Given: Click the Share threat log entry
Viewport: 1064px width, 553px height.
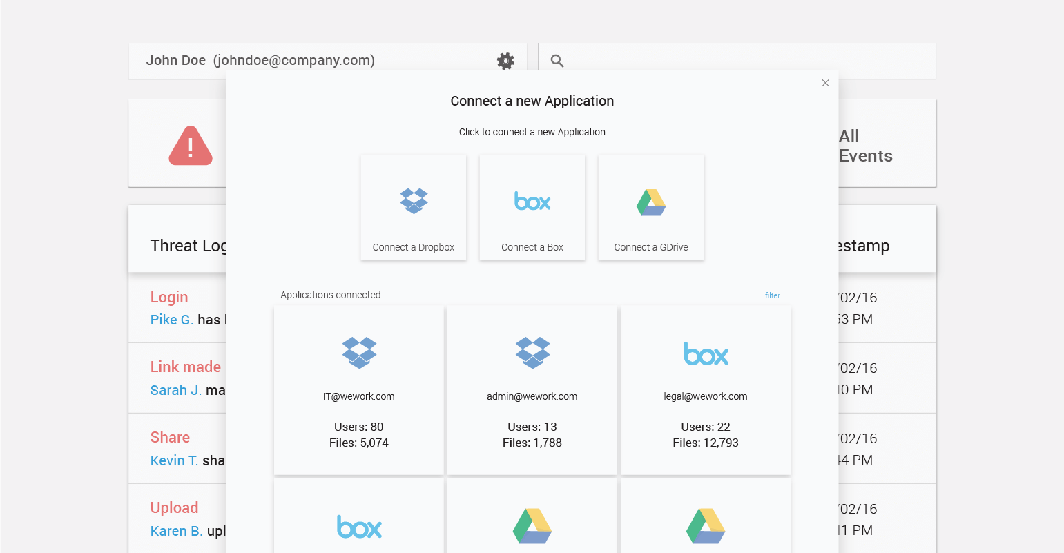Looking at the screenshot, I should [x=170, y=437].
